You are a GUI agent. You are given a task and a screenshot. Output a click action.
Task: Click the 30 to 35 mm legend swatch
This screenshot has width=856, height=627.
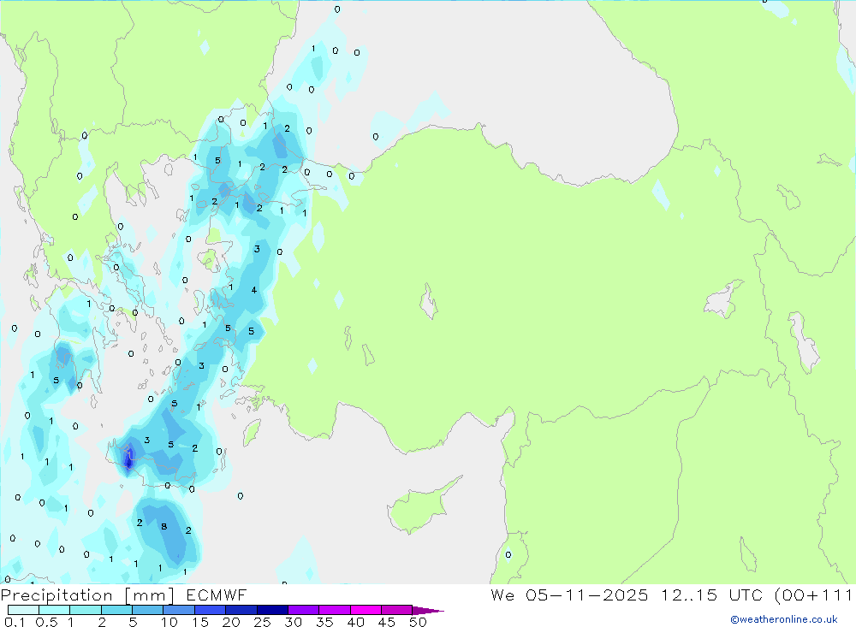tap(303, 610)
